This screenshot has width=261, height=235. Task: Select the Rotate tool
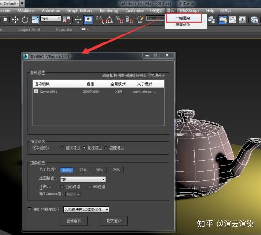(x=25, y=20)
